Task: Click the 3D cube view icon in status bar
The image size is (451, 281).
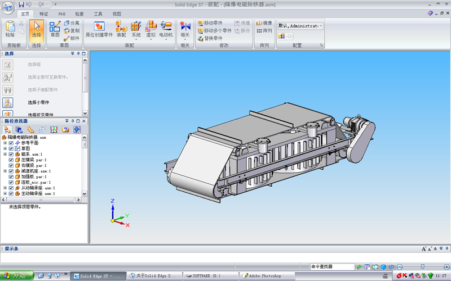Action: (383, 267)
